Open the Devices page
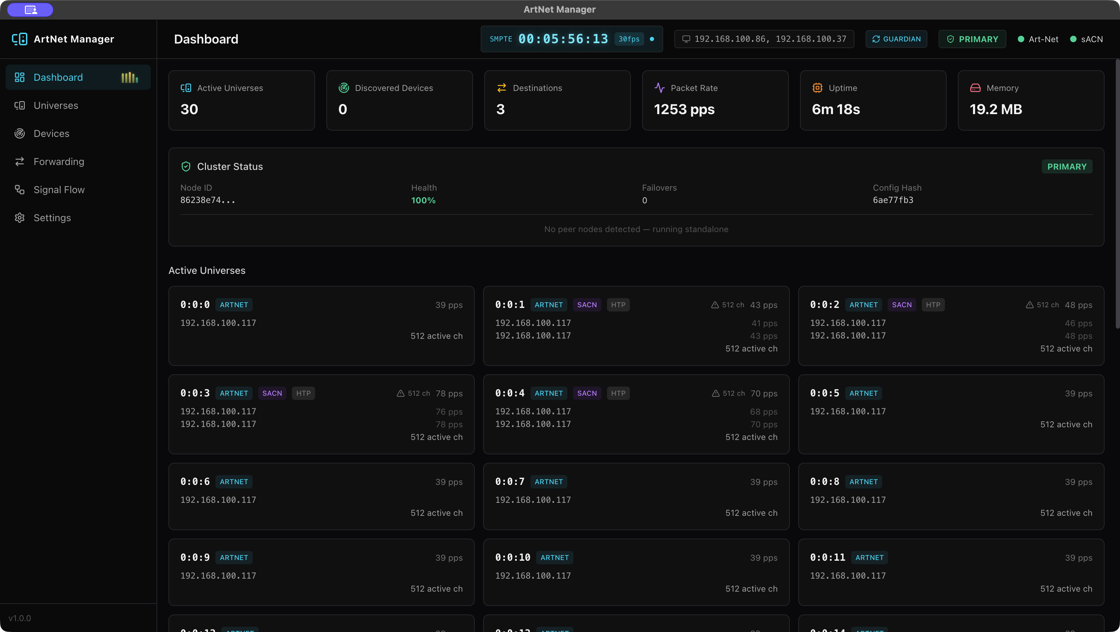The width and height of the screenshot is (1120, 632). 78,133
